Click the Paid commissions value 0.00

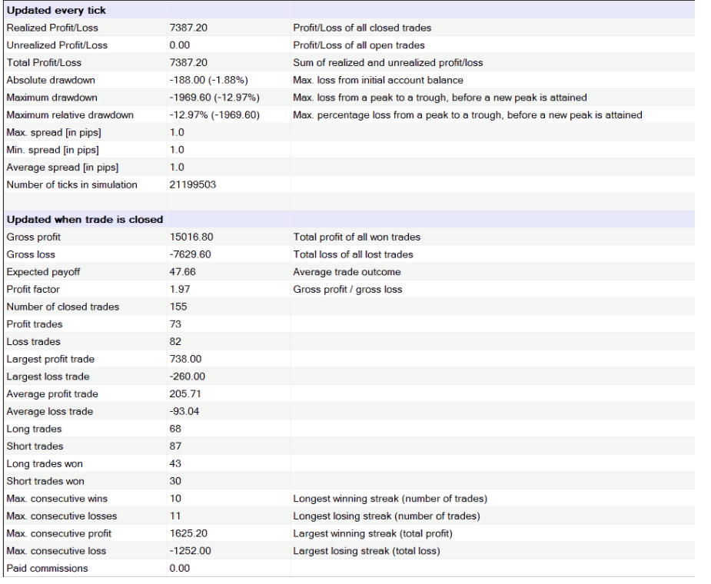pyautogui.click(x=178, y=569)
